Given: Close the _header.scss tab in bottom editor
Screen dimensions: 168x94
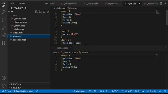Looking at the screenshot, I should tap(70, 48).
